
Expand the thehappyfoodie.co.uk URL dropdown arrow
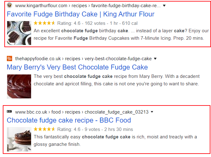(x=155, y=59)
